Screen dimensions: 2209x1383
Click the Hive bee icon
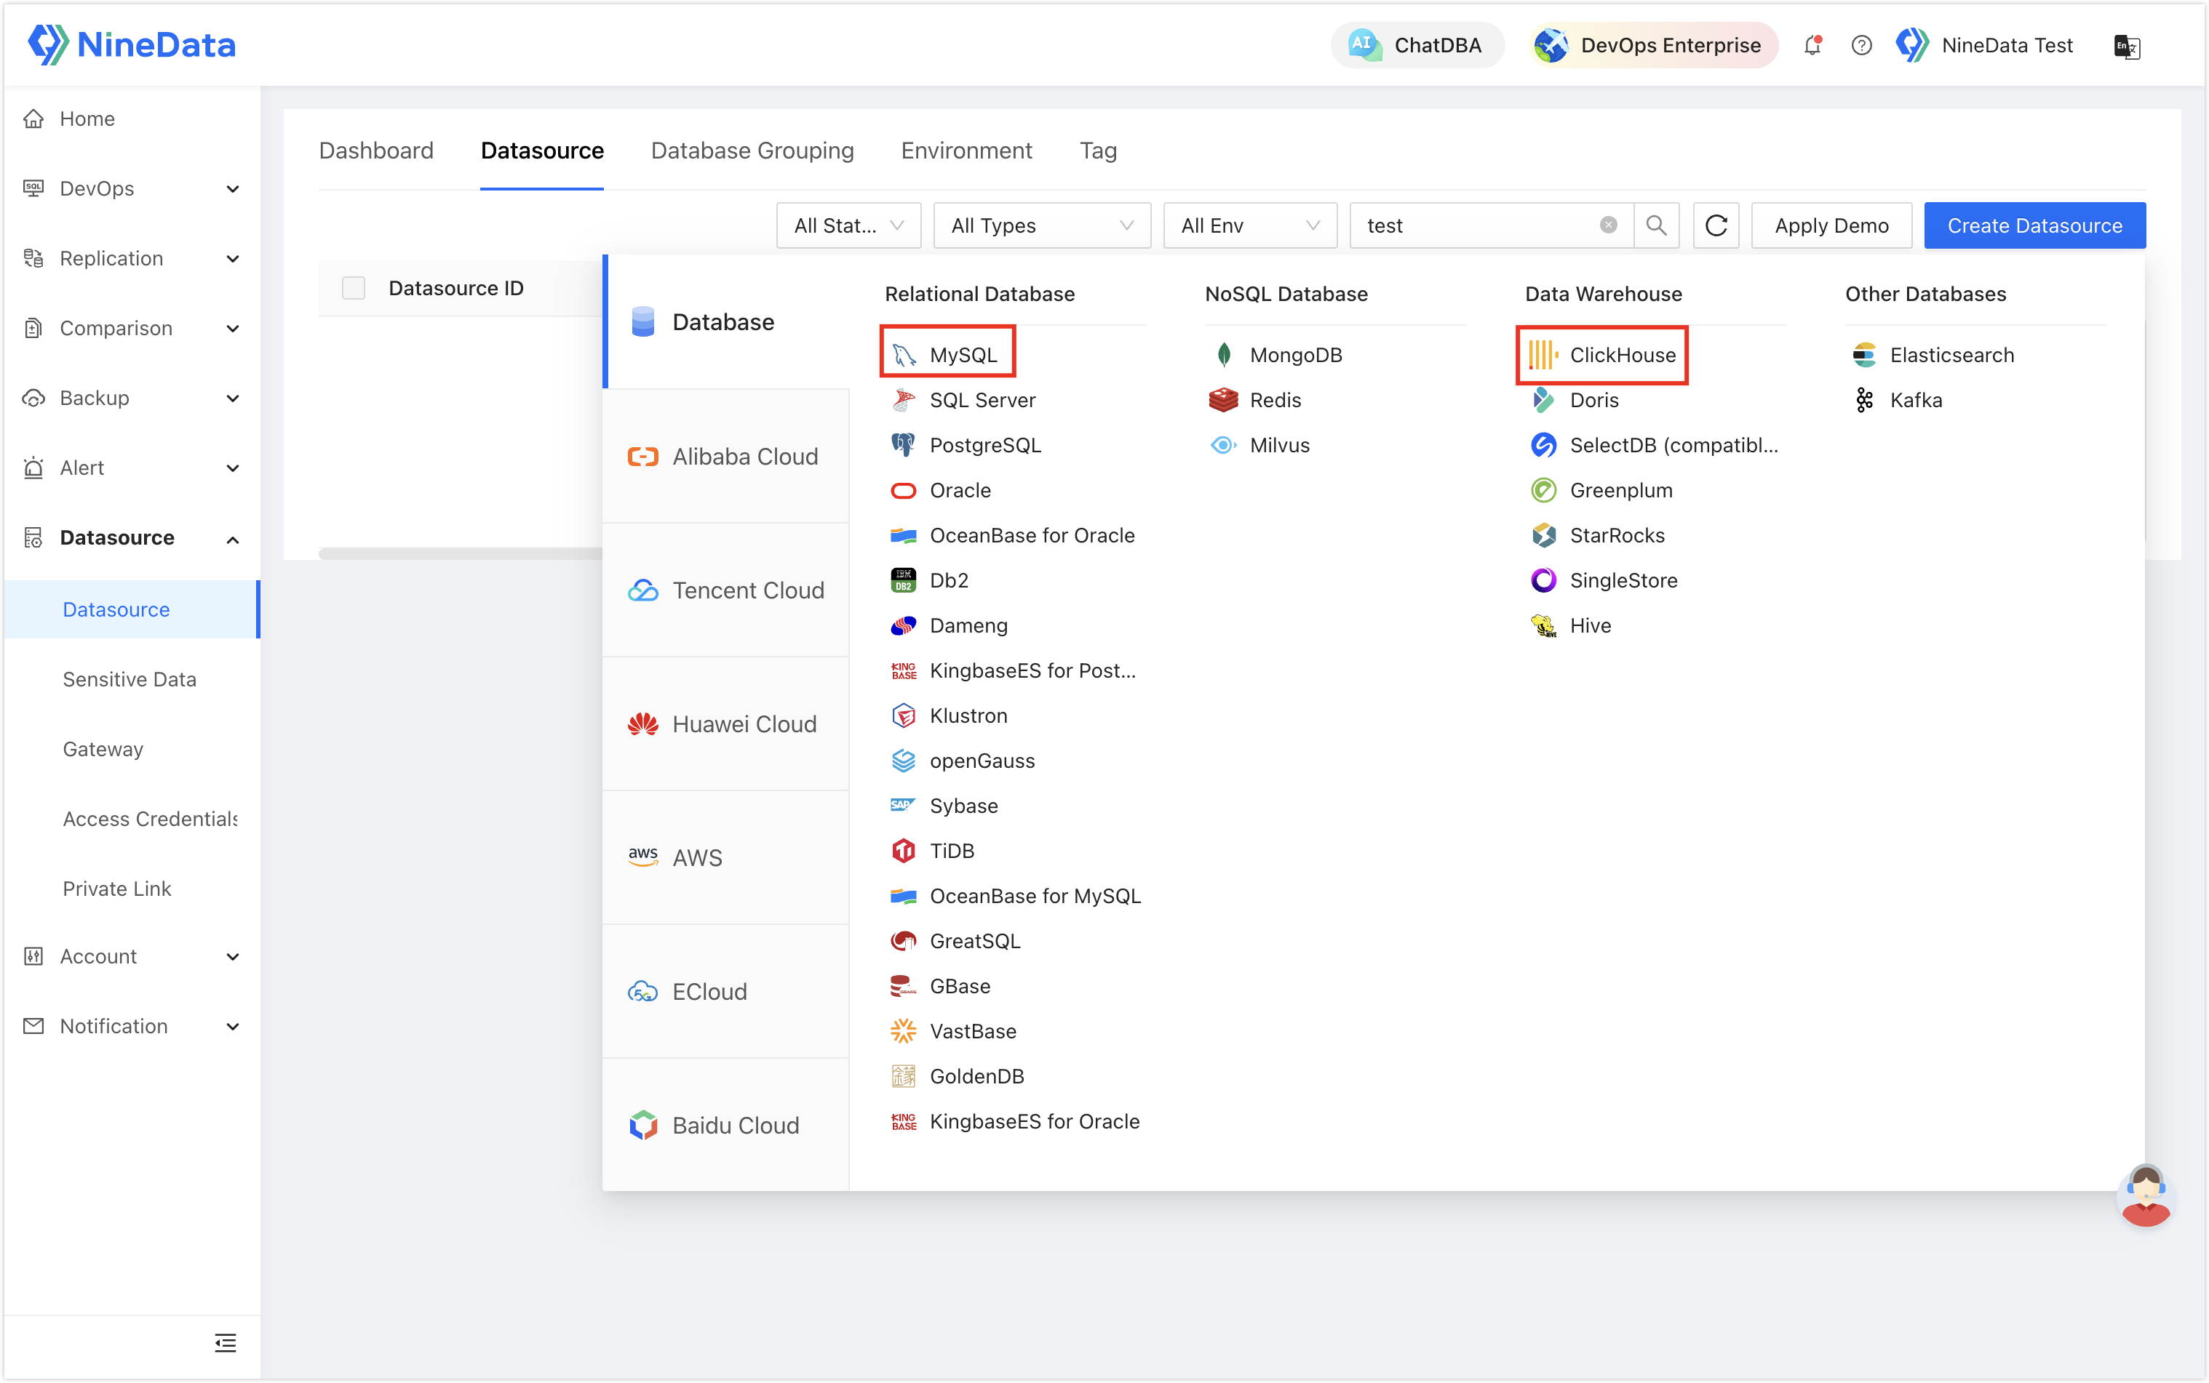(x=1544, y=625)
